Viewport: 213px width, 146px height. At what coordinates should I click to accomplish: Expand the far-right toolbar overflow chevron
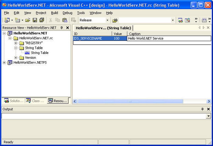tap(209, 20)
